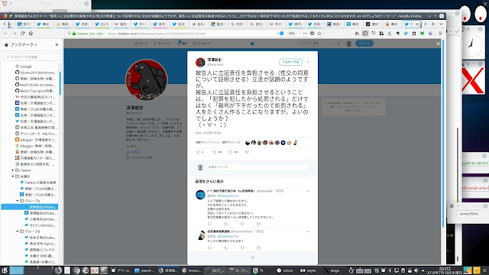
Task: Reload the current page
Action: [x=22, y=34]
